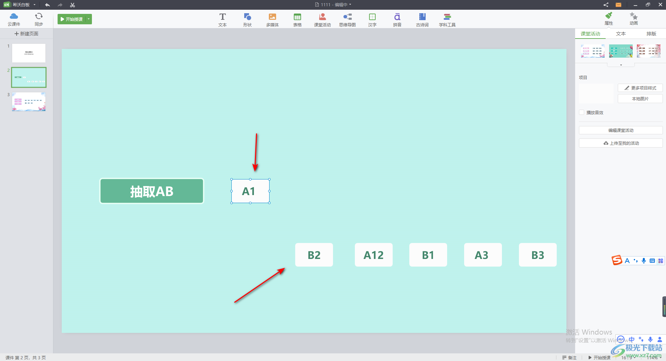Click 新建页面 to add page
This screenshot has height=361, width=666.
point(26,34)
